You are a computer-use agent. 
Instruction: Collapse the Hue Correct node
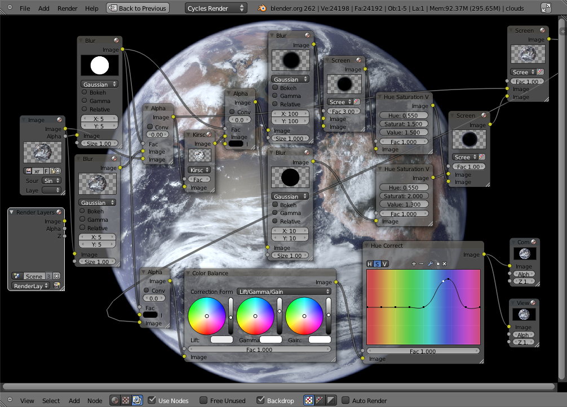point(366,246)
